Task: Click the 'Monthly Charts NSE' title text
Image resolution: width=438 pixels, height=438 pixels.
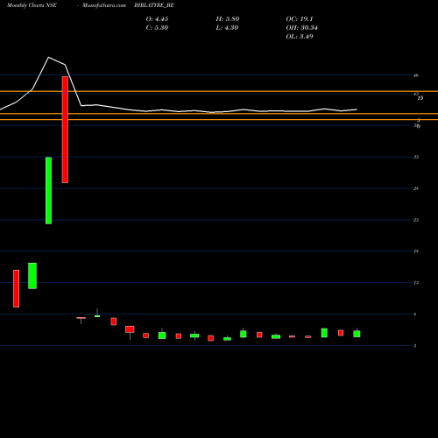Action: pyautogui.click(x=32, y=5)
